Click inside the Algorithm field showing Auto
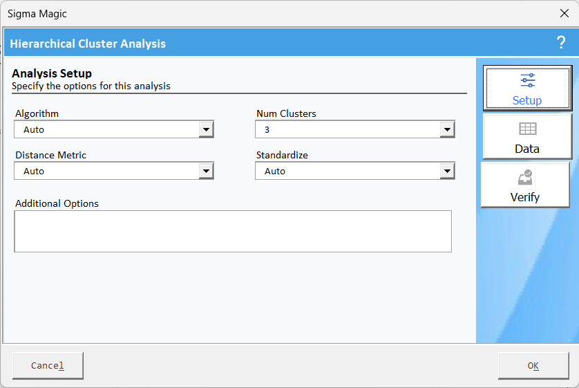Viewport: 579px width, 388px height. point(106,129)
